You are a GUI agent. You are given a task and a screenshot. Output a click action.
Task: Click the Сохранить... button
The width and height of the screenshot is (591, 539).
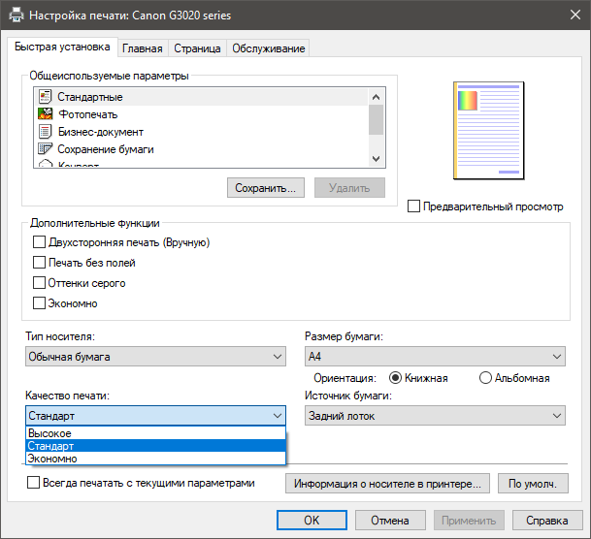click(x=266, y=188)
